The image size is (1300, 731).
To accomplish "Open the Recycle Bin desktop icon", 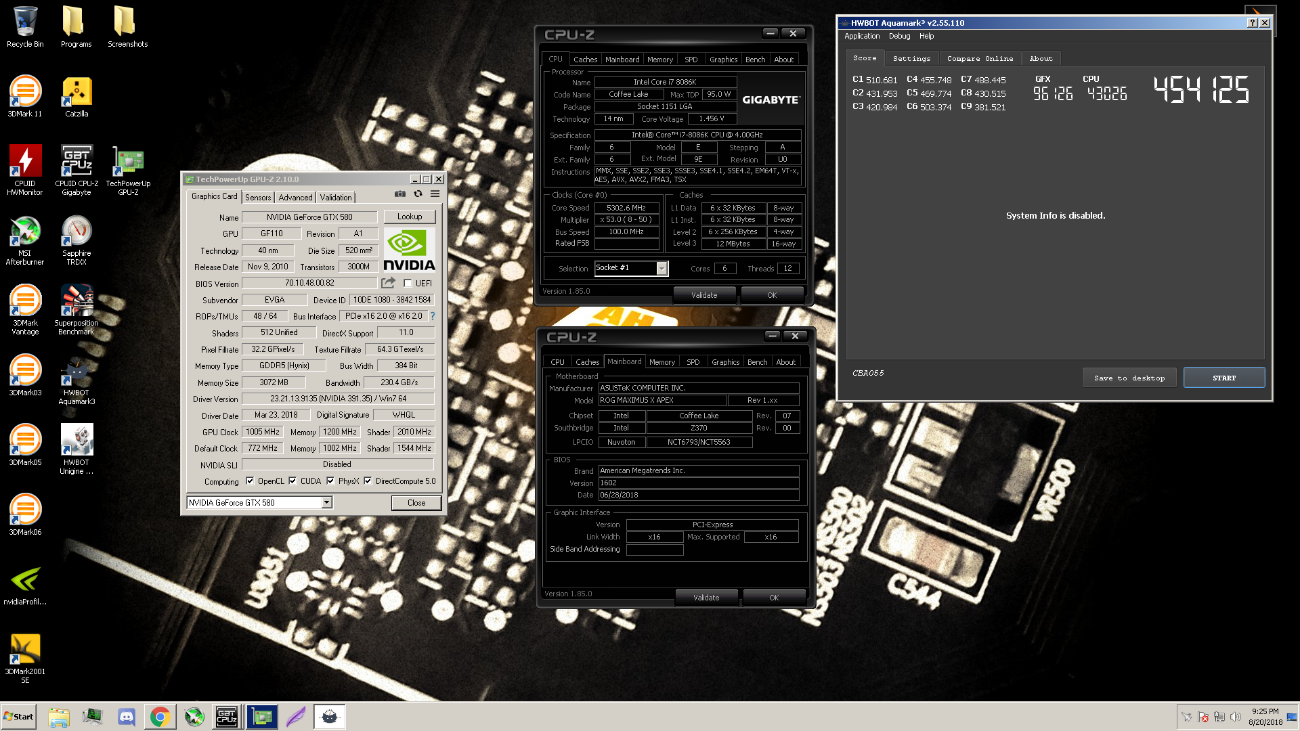I will click(x=25, y=27).
